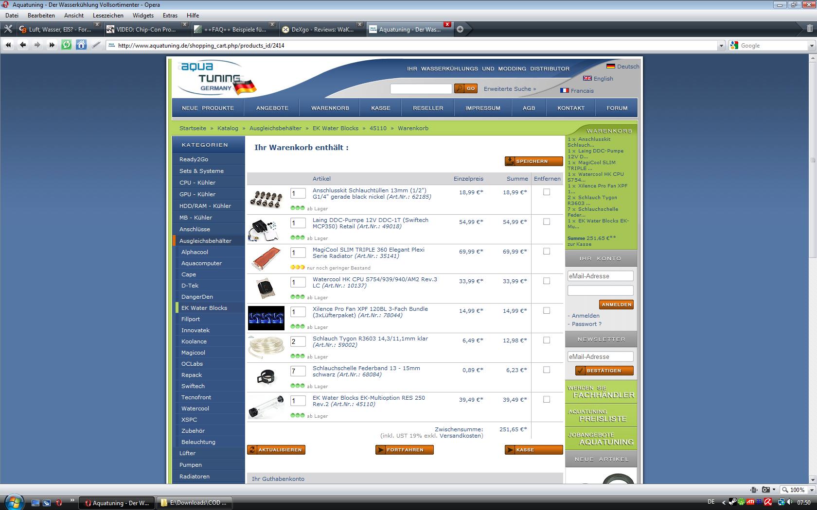Click the search magnifier icon next to GO
Viewport: 817px width, 510px height.
[x=459, y=88]
